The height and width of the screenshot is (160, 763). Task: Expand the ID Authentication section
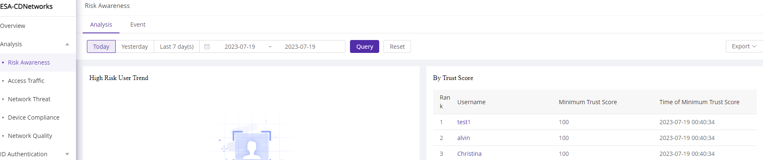tap(67, 154)
